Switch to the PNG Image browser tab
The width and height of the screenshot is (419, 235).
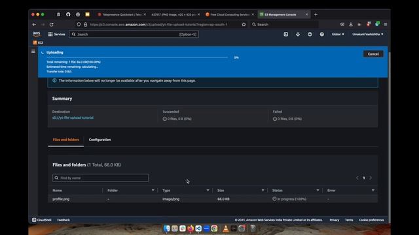point(175,14)
